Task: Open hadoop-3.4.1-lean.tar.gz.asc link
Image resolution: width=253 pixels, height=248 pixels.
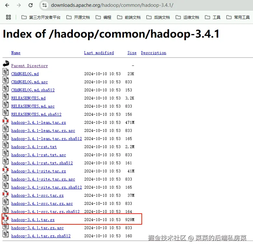Action: coord(43,131)
